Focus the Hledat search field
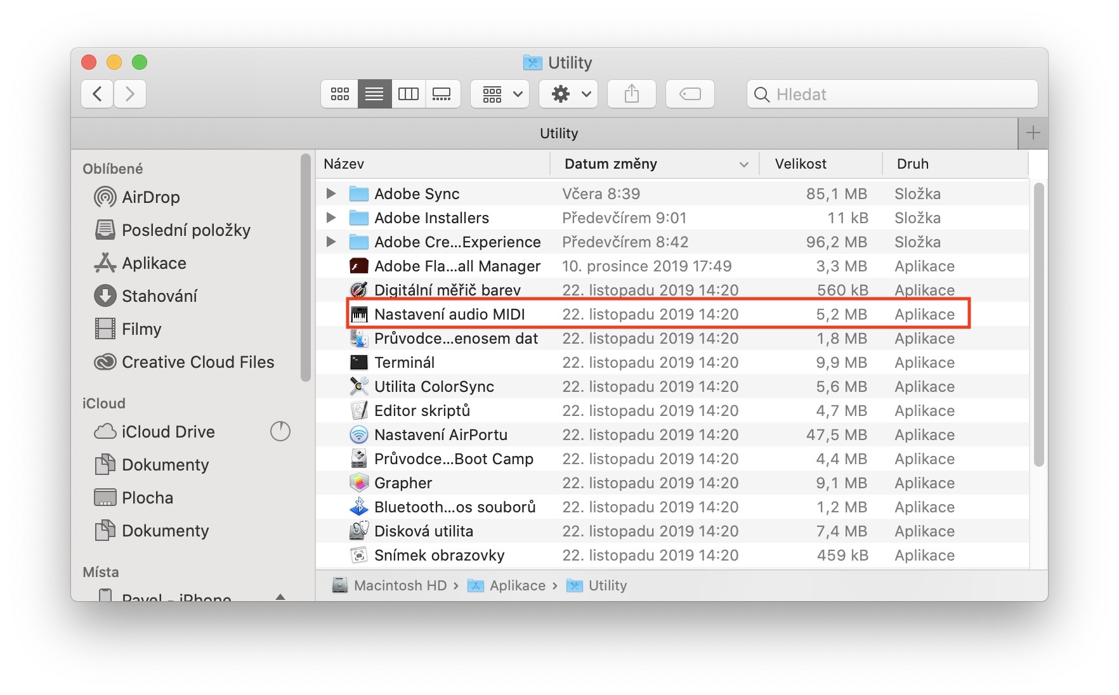Viewport: 1119px width, 695px height. pos(893,94)
